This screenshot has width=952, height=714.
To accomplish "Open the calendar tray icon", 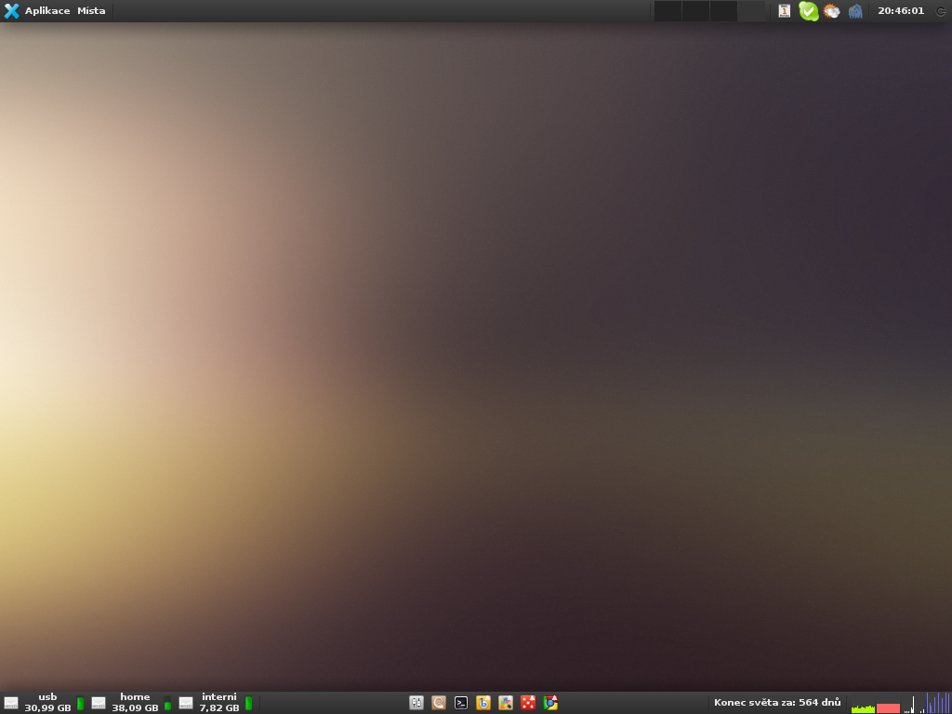I will click(785, 11).
